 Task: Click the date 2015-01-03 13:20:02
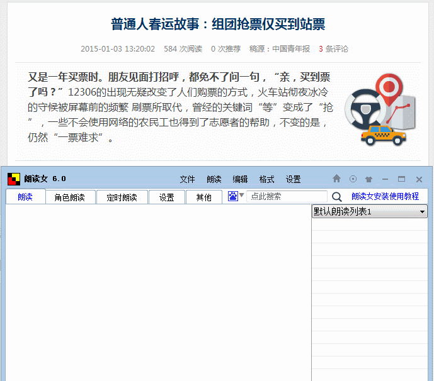(118, 49)
